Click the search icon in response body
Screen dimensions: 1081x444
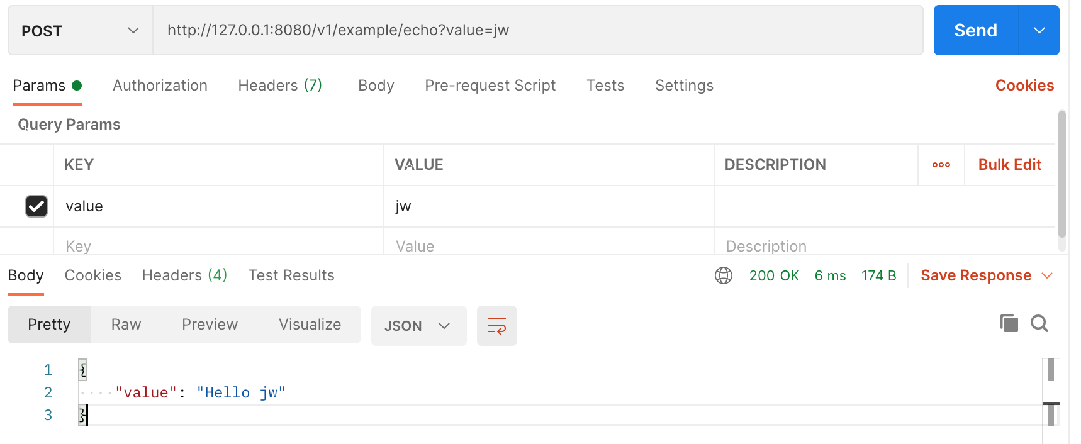click(x=1039, y=323)
